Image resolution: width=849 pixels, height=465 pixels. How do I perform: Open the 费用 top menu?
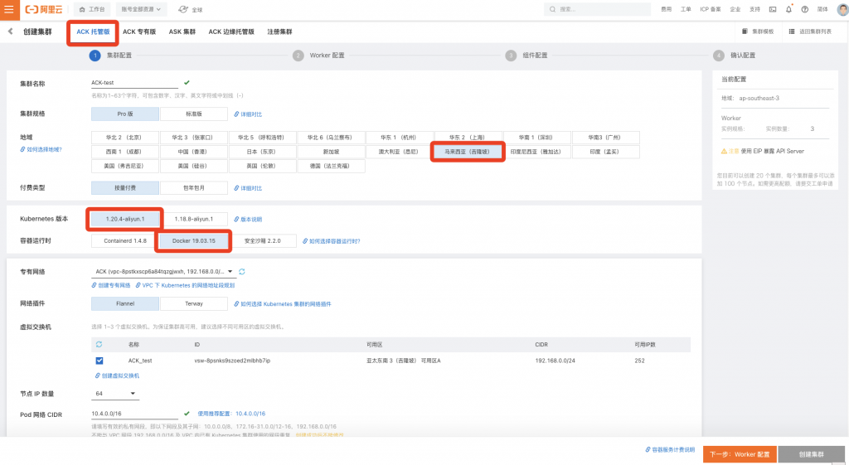coord(666,9)
